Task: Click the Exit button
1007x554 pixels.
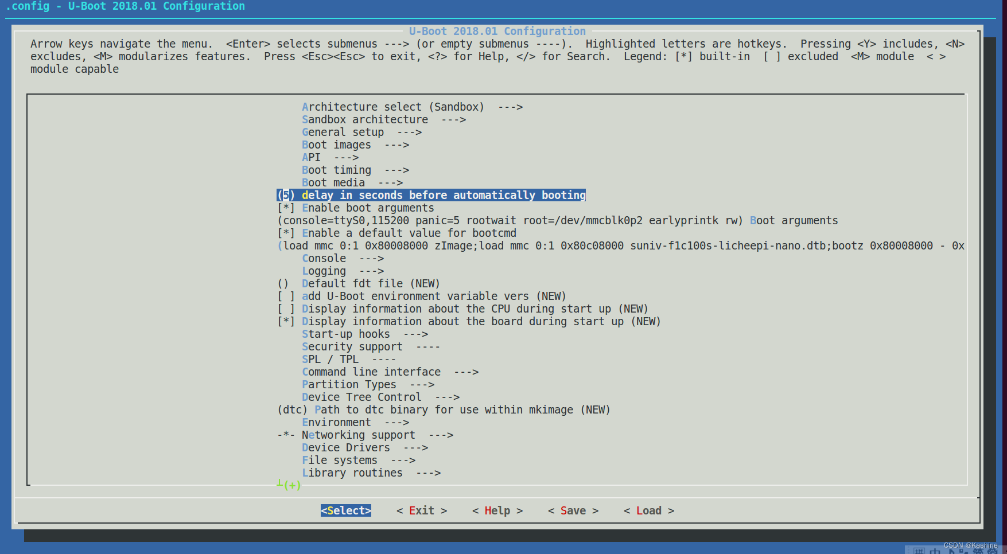Action: [x=422, y=511]
